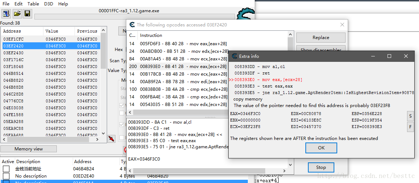Select found address 04FE1588
Screen dimensions: 419x183
(51, 115)
